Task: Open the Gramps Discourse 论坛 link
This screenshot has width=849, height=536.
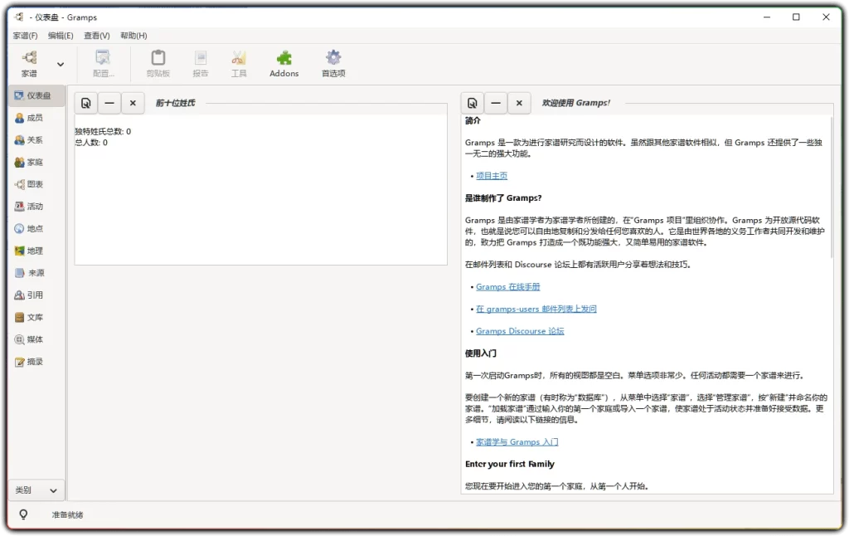Action: [x=520, y=330]
